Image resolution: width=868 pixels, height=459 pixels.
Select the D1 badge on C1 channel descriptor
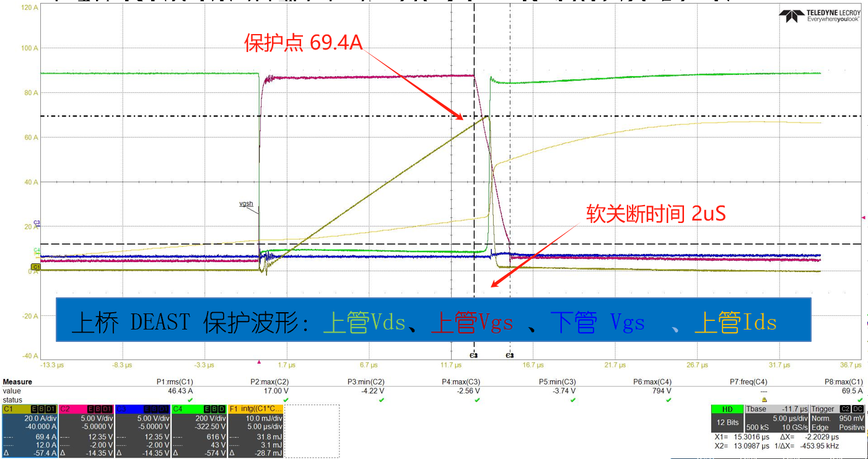[x=50, y=409]
